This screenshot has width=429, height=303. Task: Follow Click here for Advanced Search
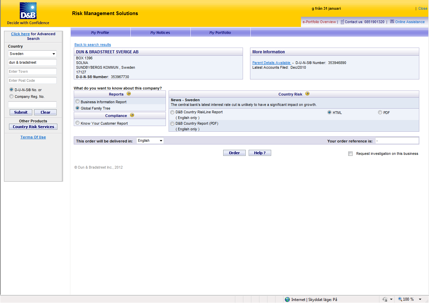pyautogui.click(x=20, y=34)
